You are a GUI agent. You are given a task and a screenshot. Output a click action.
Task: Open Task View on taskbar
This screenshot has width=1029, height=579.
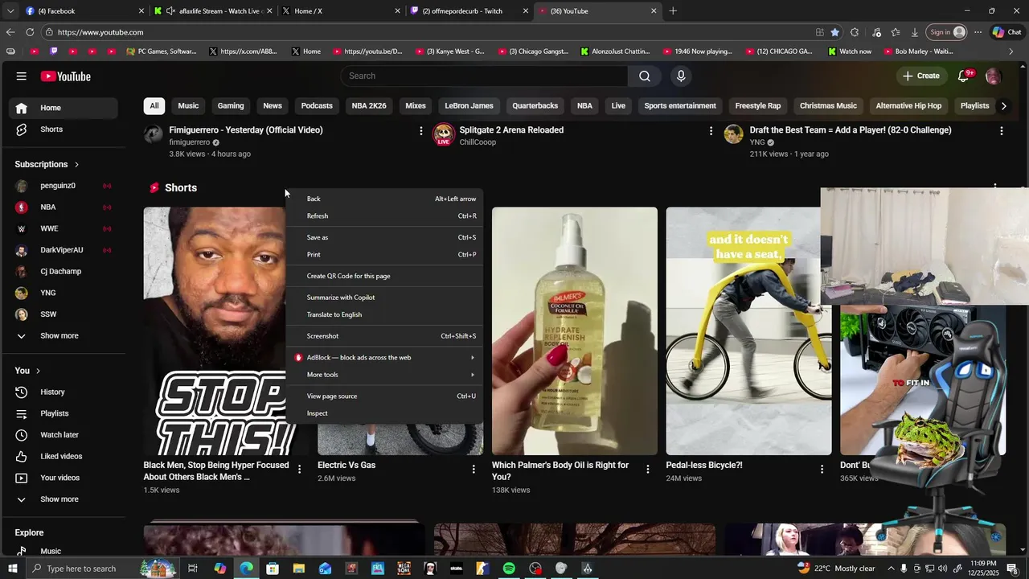pyautogui.click(x=193, y=569)
